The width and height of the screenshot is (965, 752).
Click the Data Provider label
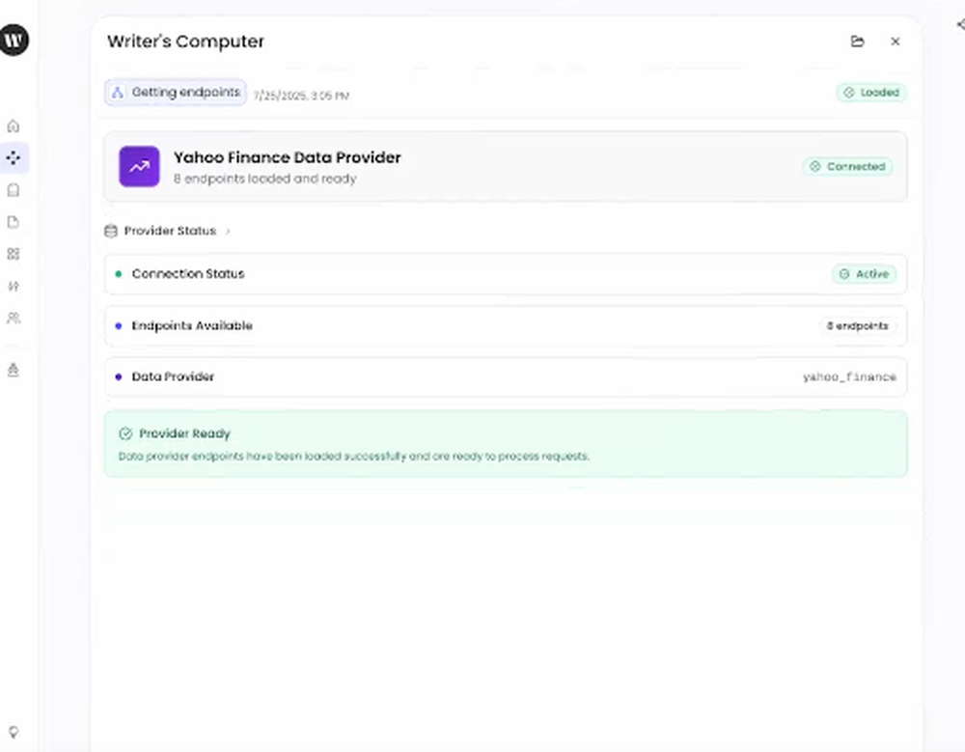[173, 376]
